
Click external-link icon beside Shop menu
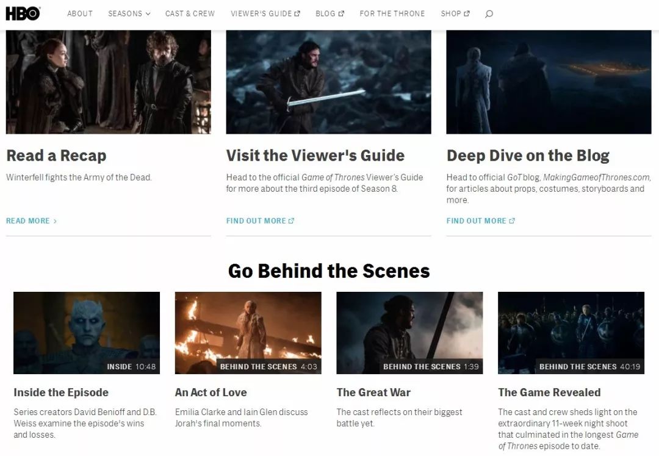coord(467,13)
